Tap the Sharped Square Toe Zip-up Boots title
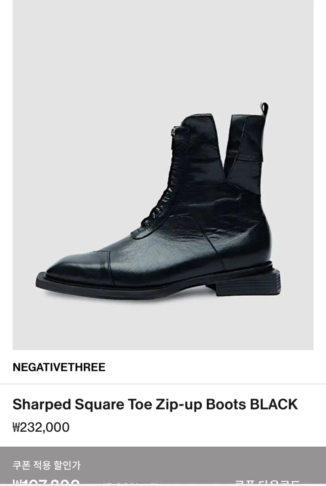326x486 pixels. 155,404
